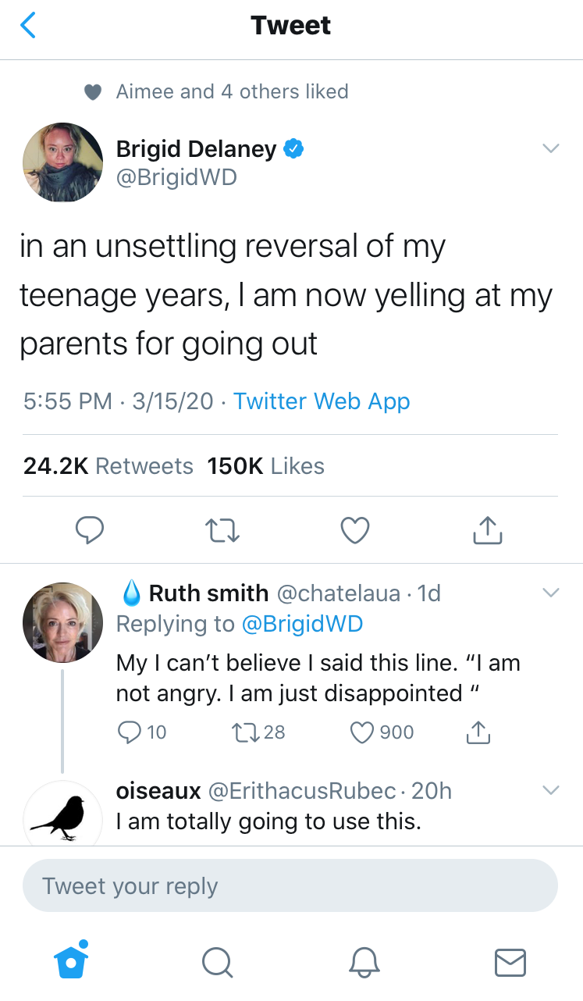
Task: Open the @BrigidWD mention link in reply
Action: tap(302, 624)
